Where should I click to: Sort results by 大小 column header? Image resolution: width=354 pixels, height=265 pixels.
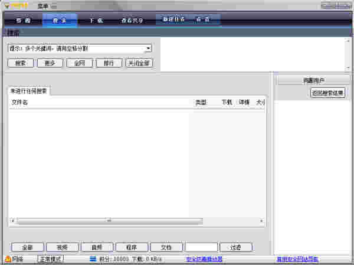(x=260, y=102)
